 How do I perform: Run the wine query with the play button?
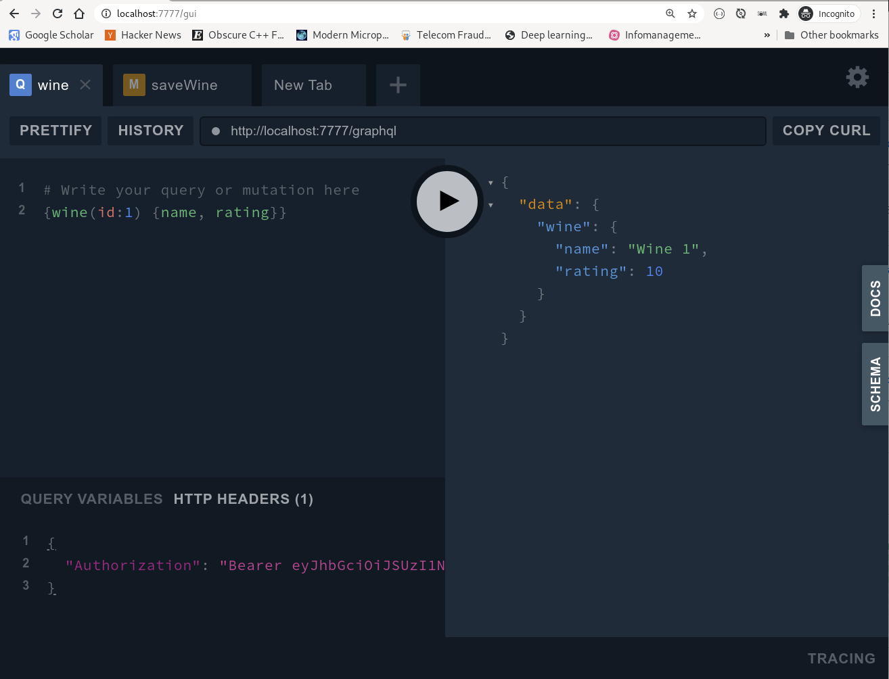(x=446, y=201)
